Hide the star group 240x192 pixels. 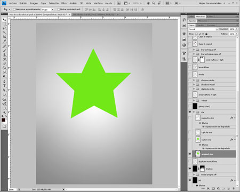[x=190, y=112]
